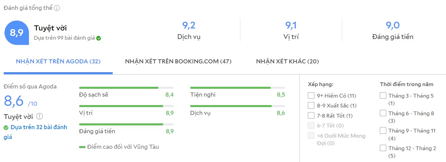Click the info icon next to Tuyệt vời
Screen dimensions: 446x162
pos(40,117)
